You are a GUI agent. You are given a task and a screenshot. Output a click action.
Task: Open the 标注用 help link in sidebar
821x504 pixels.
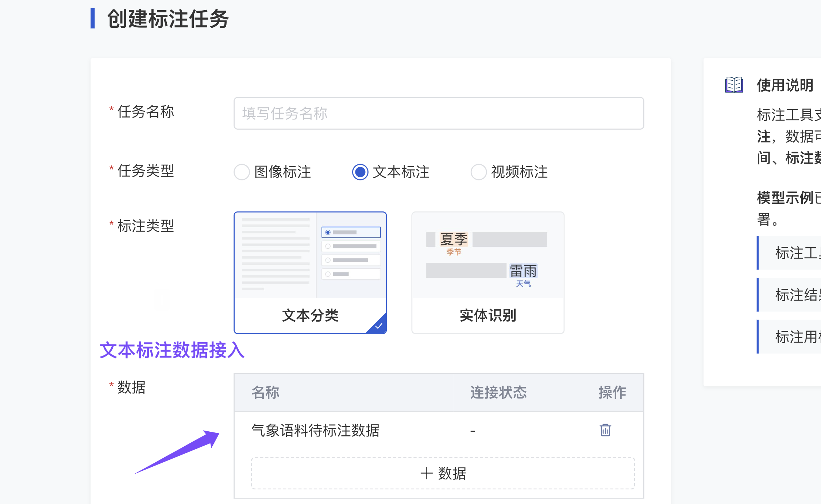coord(797,337)
